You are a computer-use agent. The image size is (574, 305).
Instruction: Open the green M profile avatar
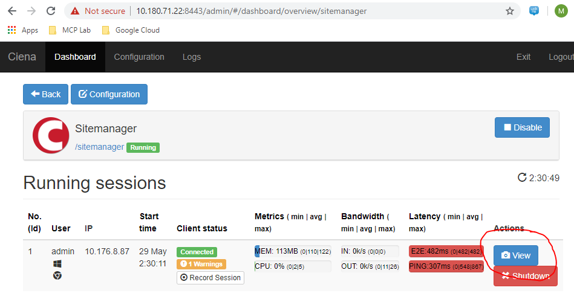click(561, 11)
